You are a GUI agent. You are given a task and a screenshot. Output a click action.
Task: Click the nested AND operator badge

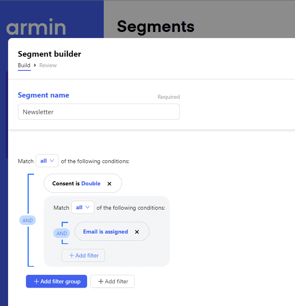62,233
